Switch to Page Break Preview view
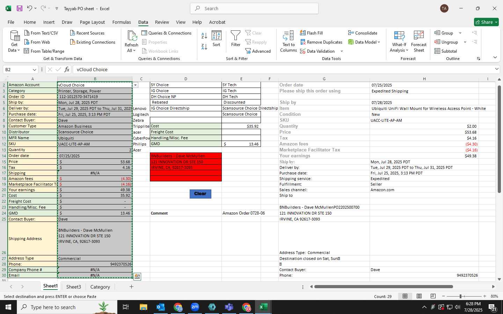The height and width of the screenshot is (314, 503). click(433, 296)
